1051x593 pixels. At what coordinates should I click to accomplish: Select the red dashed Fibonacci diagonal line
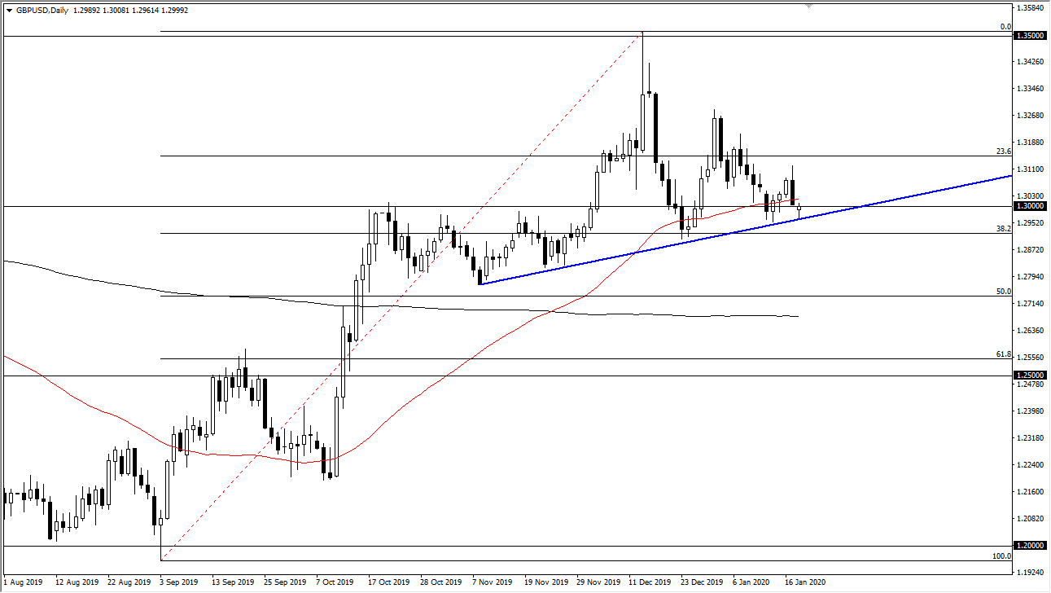[x=402, y=296]
